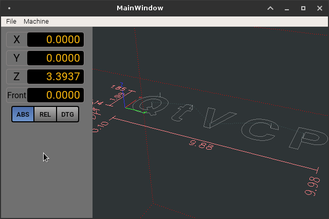Maximize the MainWindow
The image size is (329, 219).
click(x=303, y=8)
